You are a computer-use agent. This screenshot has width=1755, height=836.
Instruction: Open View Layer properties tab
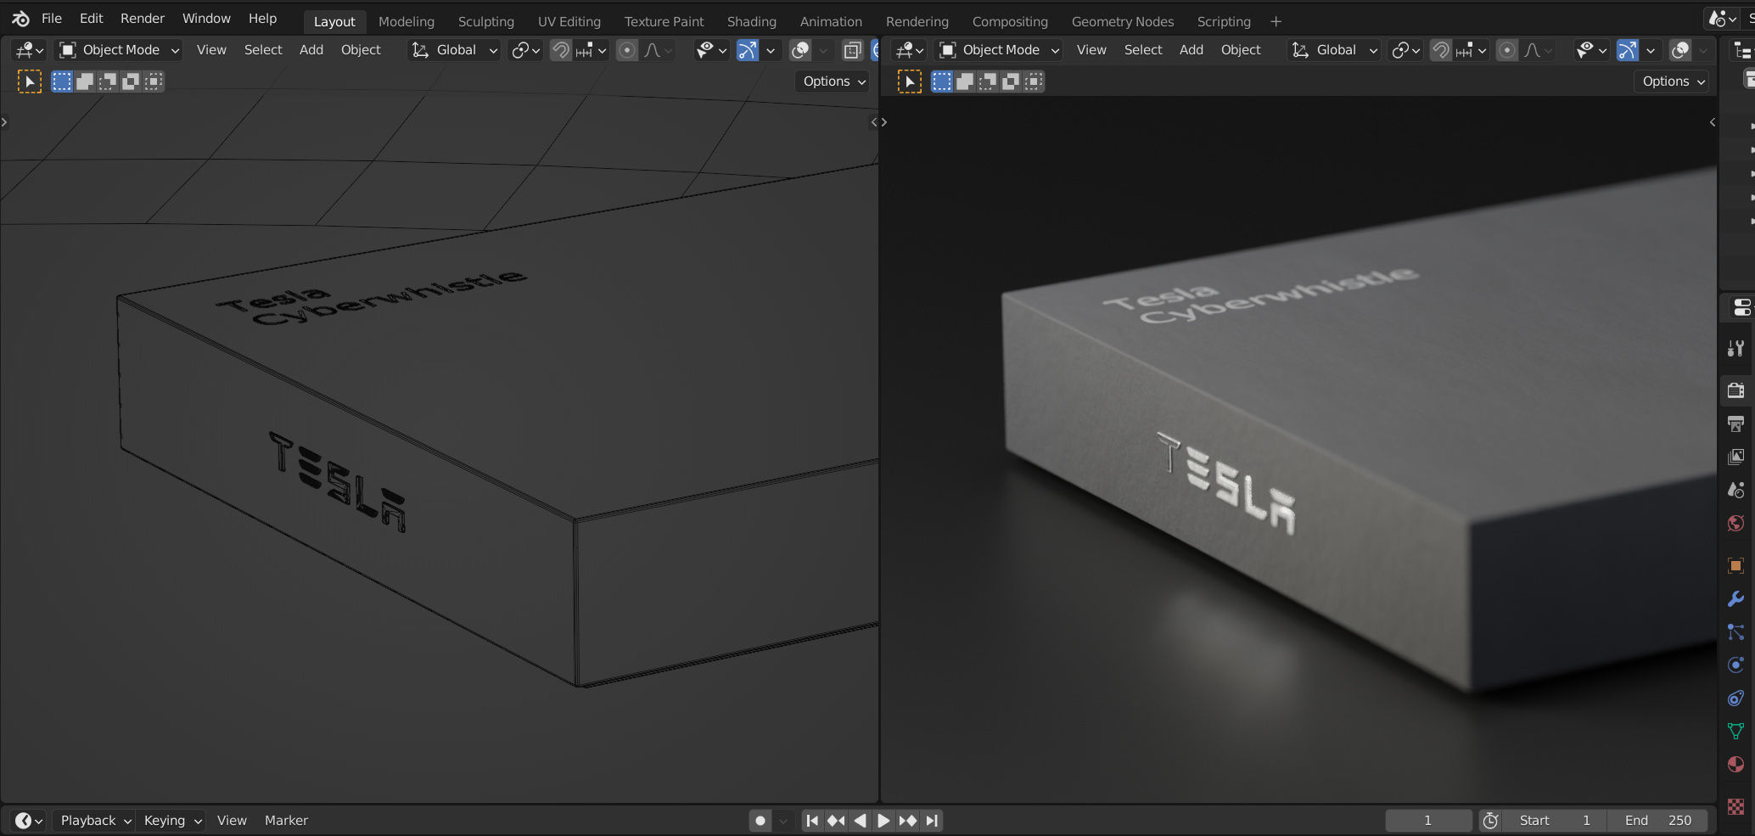(x=1735, y=457)
